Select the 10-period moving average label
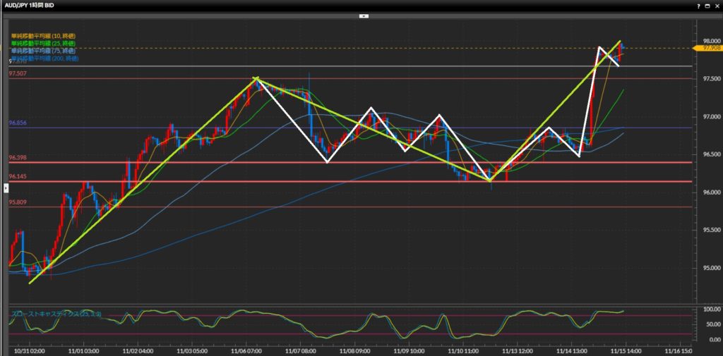Image resolution: width=723 pixels, height=356 pixels. click(44, 35)
